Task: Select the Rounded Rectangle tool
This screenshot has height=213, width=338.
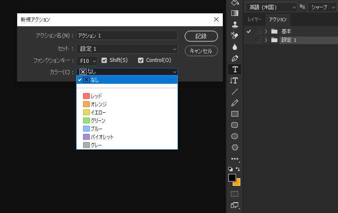Action: (x=235, y=125)
